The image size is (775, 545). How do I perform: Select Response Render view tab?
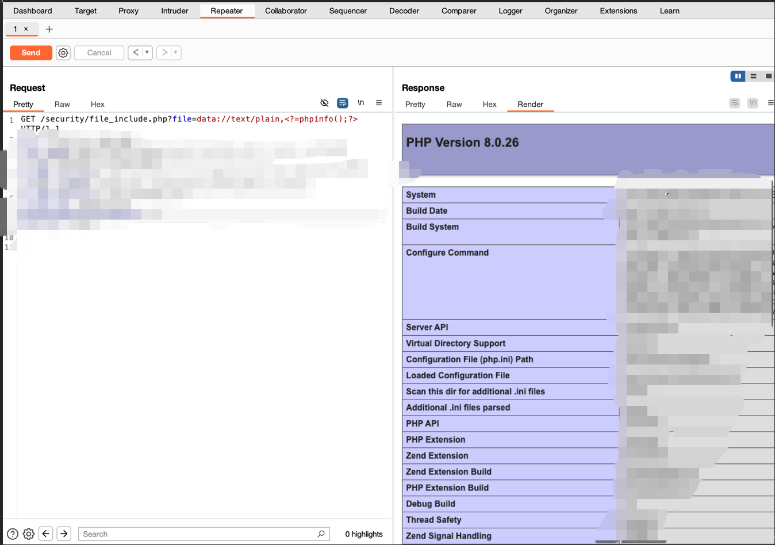pos(530,105)
